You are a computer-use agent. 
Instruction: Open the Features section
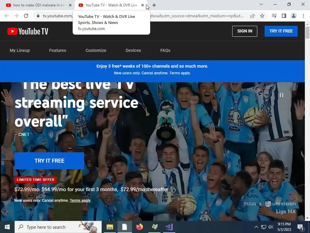click(x=58, y=51)
